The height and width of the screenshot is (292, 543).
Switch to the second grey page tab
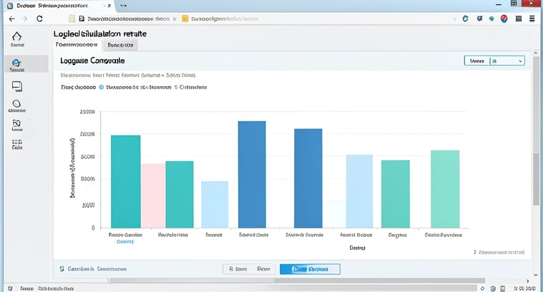pyautogui.click(x=120, y=45)
